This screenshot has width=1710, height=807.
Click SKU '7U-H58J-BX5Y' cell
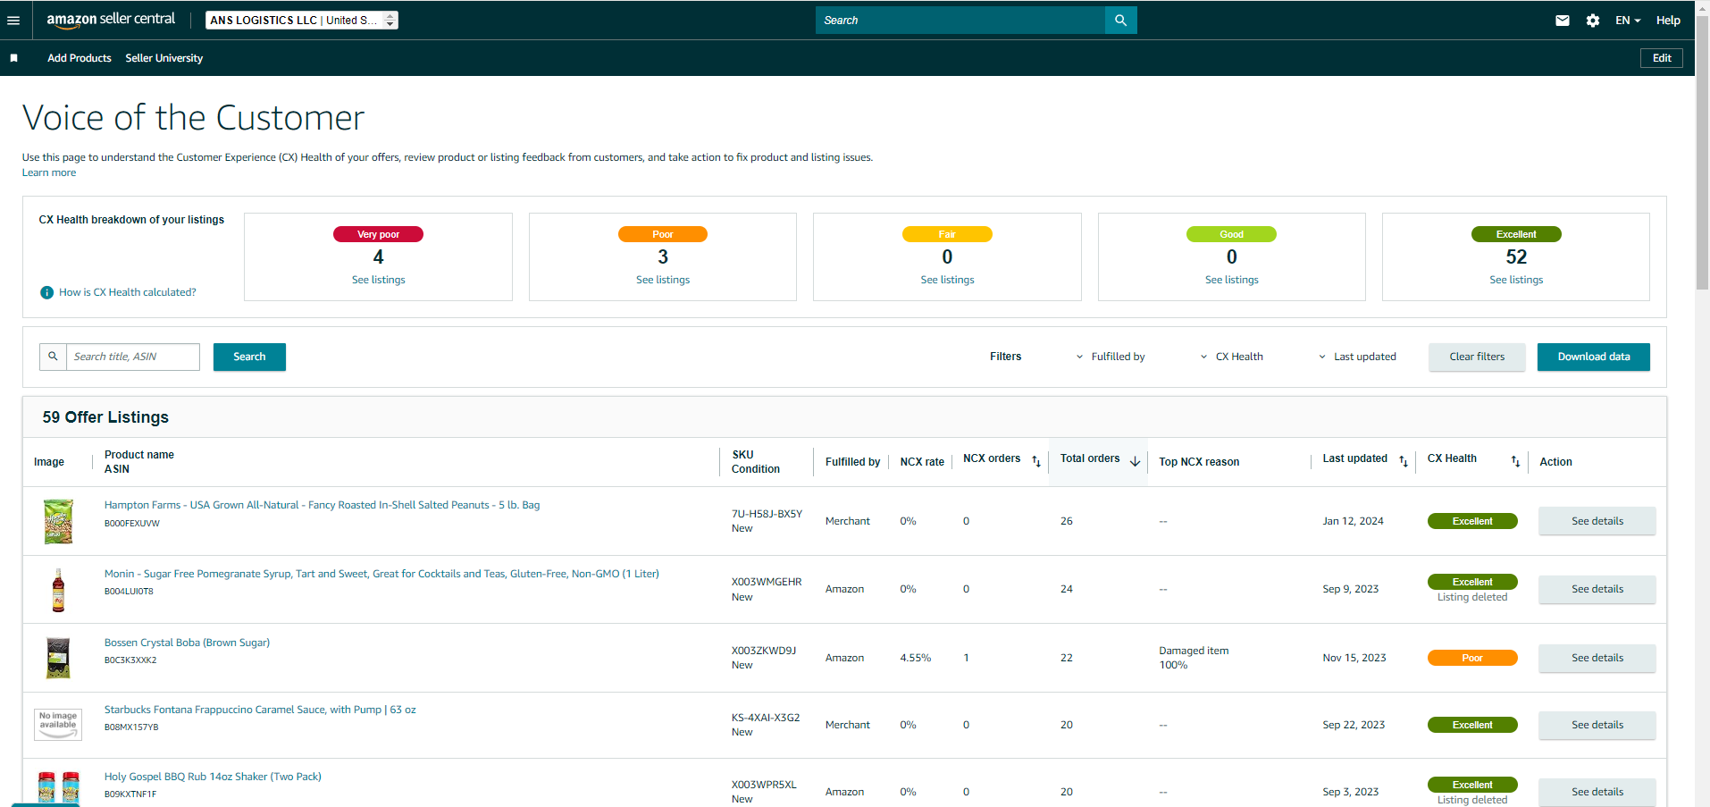tap(767, 514)
